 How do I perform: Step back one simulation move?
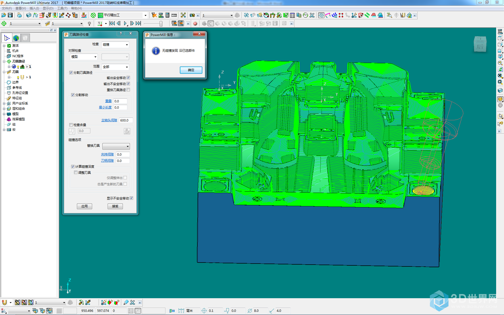click(x=119, y=23)
